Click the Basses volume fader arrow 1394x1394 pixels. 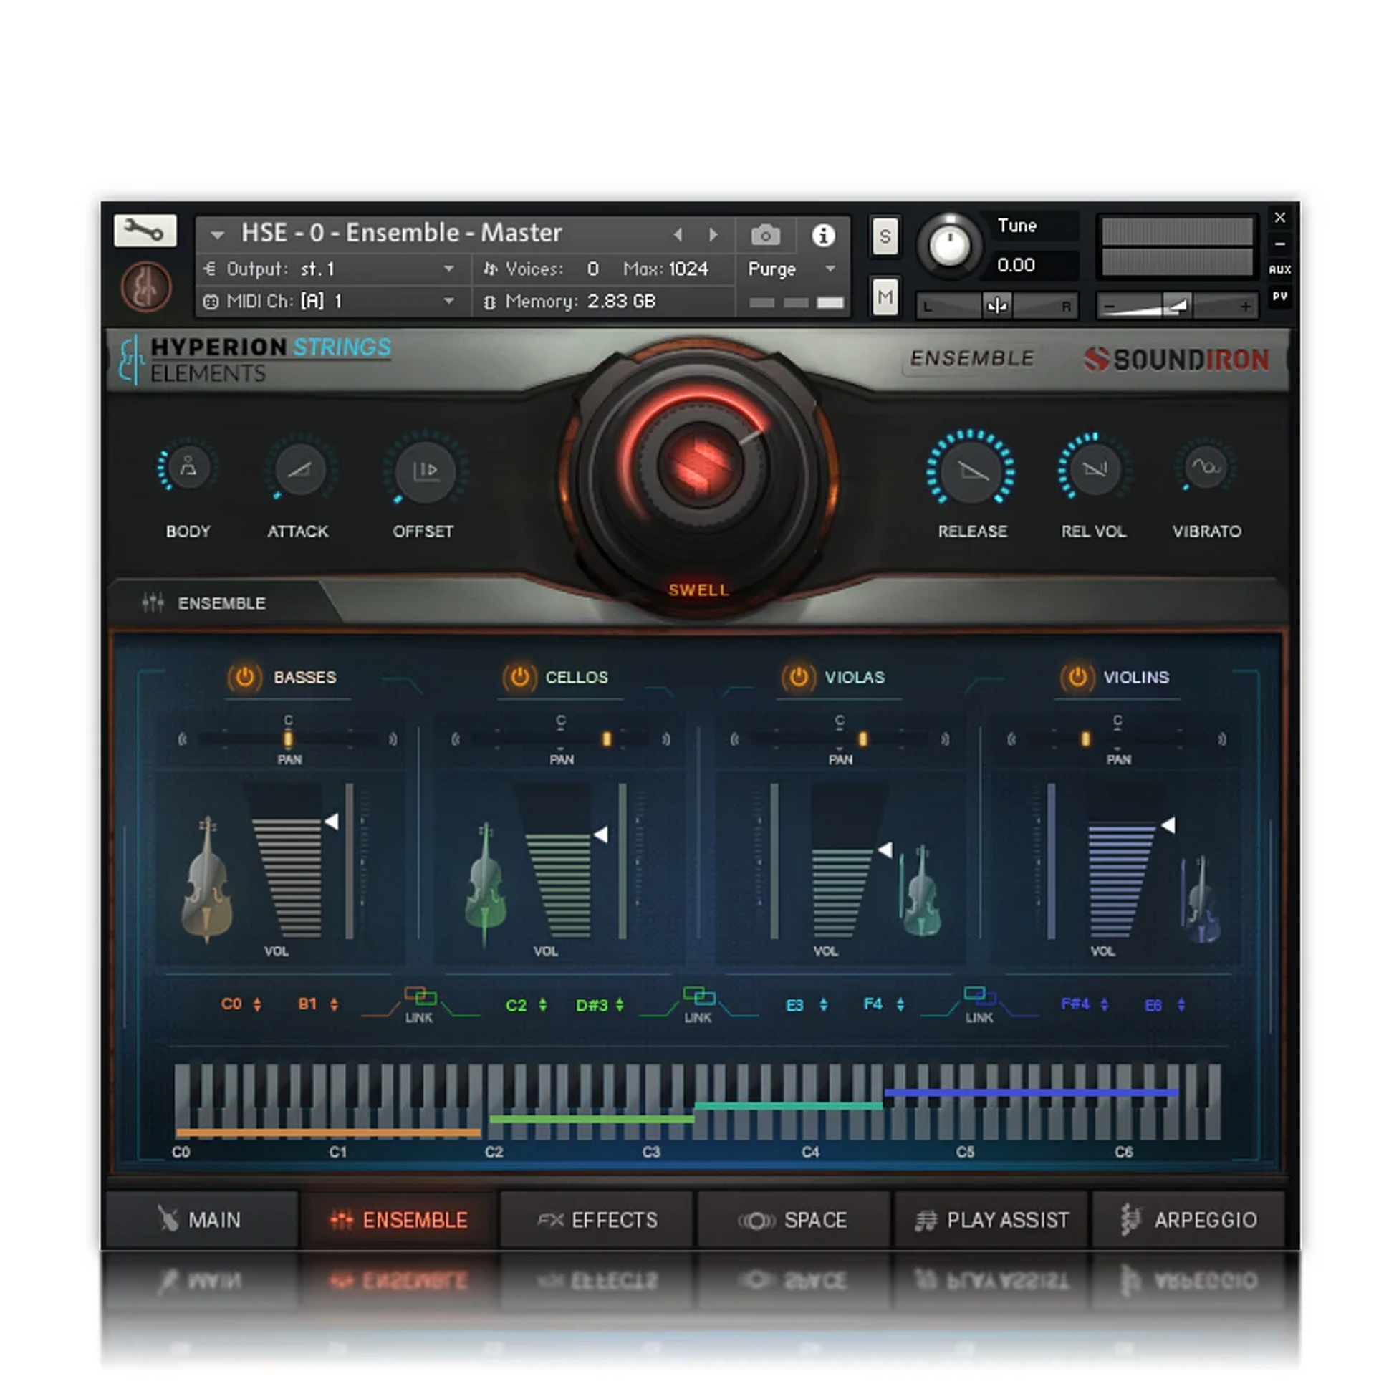331,821
